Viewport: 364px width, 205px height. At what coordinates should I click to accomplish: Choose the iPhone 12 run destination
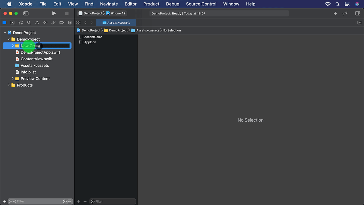click(x=116, y=13)
